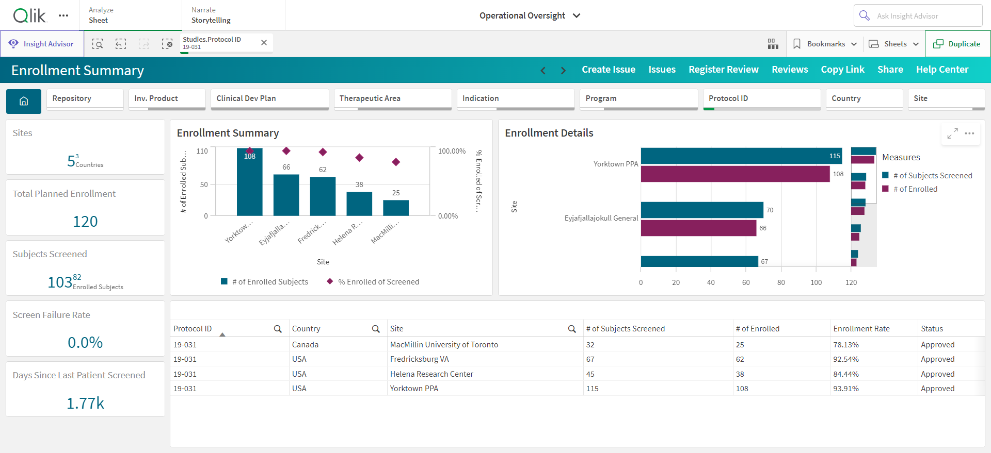Image resolution: width=991 pixels, height=453 pixels.
Task: Expand Operational Oversight app dropdown
Action: (x=530, y=15)
